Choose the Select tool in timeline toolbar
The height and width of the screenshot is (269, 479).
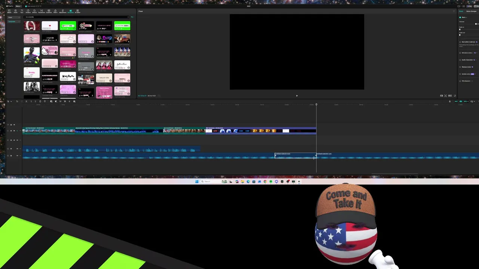(x=8, y=101)
